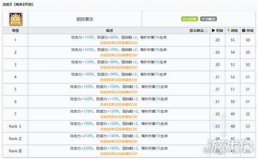Click the clock icon in 持续 header
The height and width of the screenshot is (159, 258).
[244, 30]
